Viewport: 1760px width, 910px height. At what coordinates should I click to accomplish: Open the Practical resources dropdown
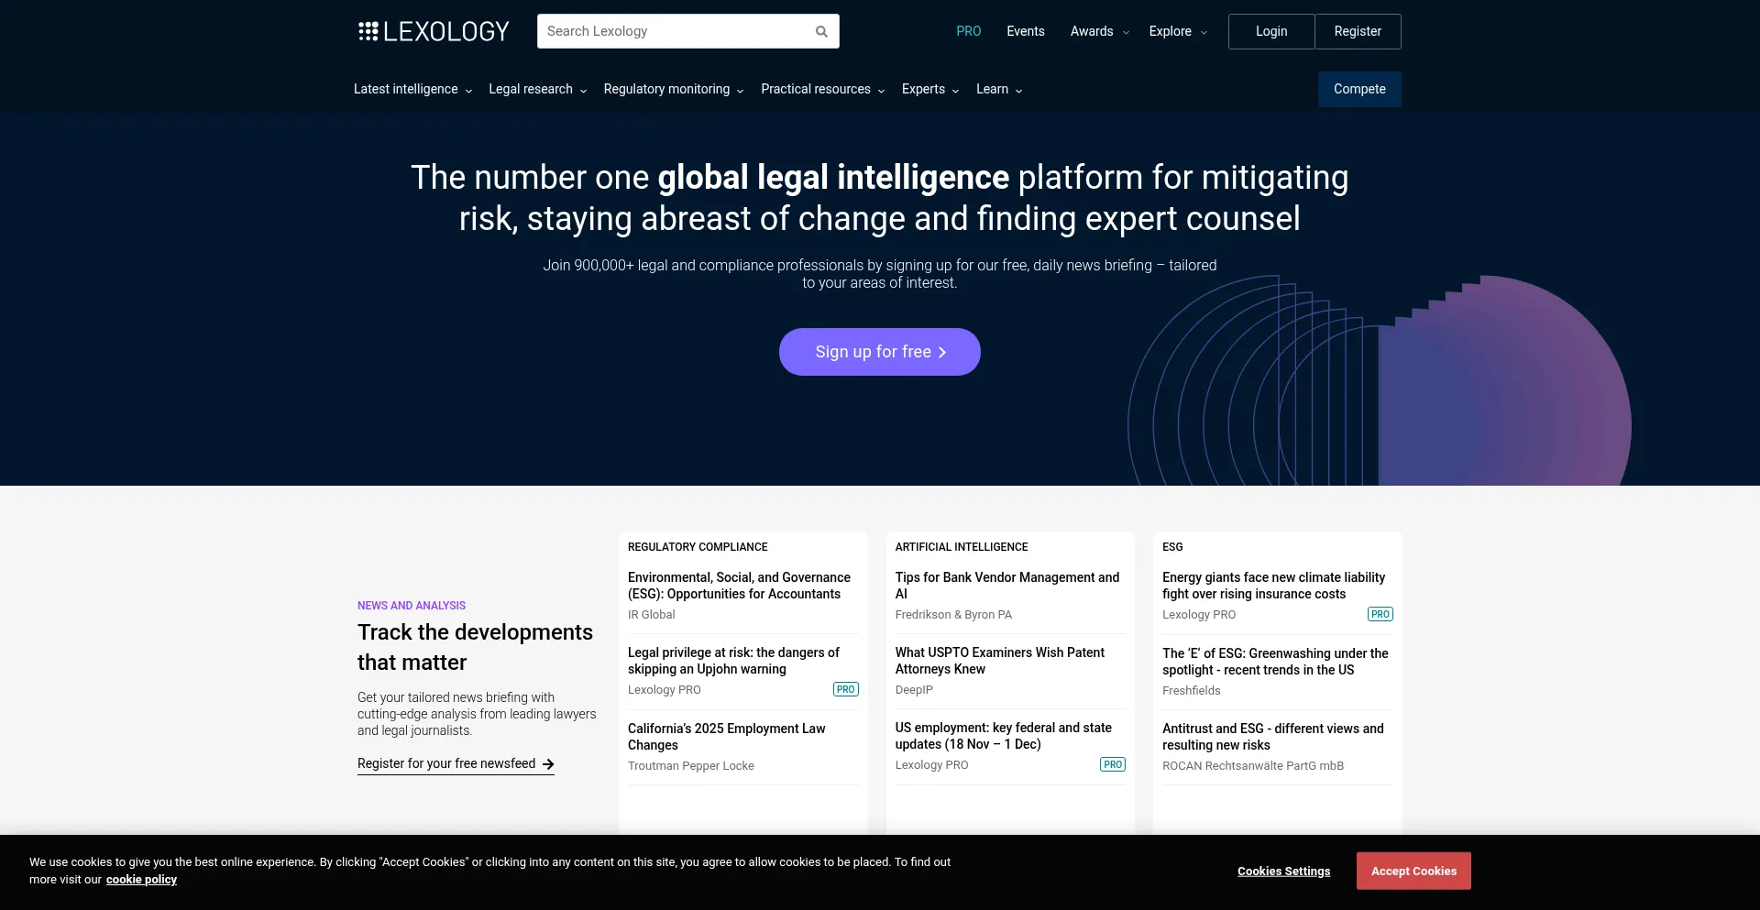pyautogui.click(x=822, y=90)
